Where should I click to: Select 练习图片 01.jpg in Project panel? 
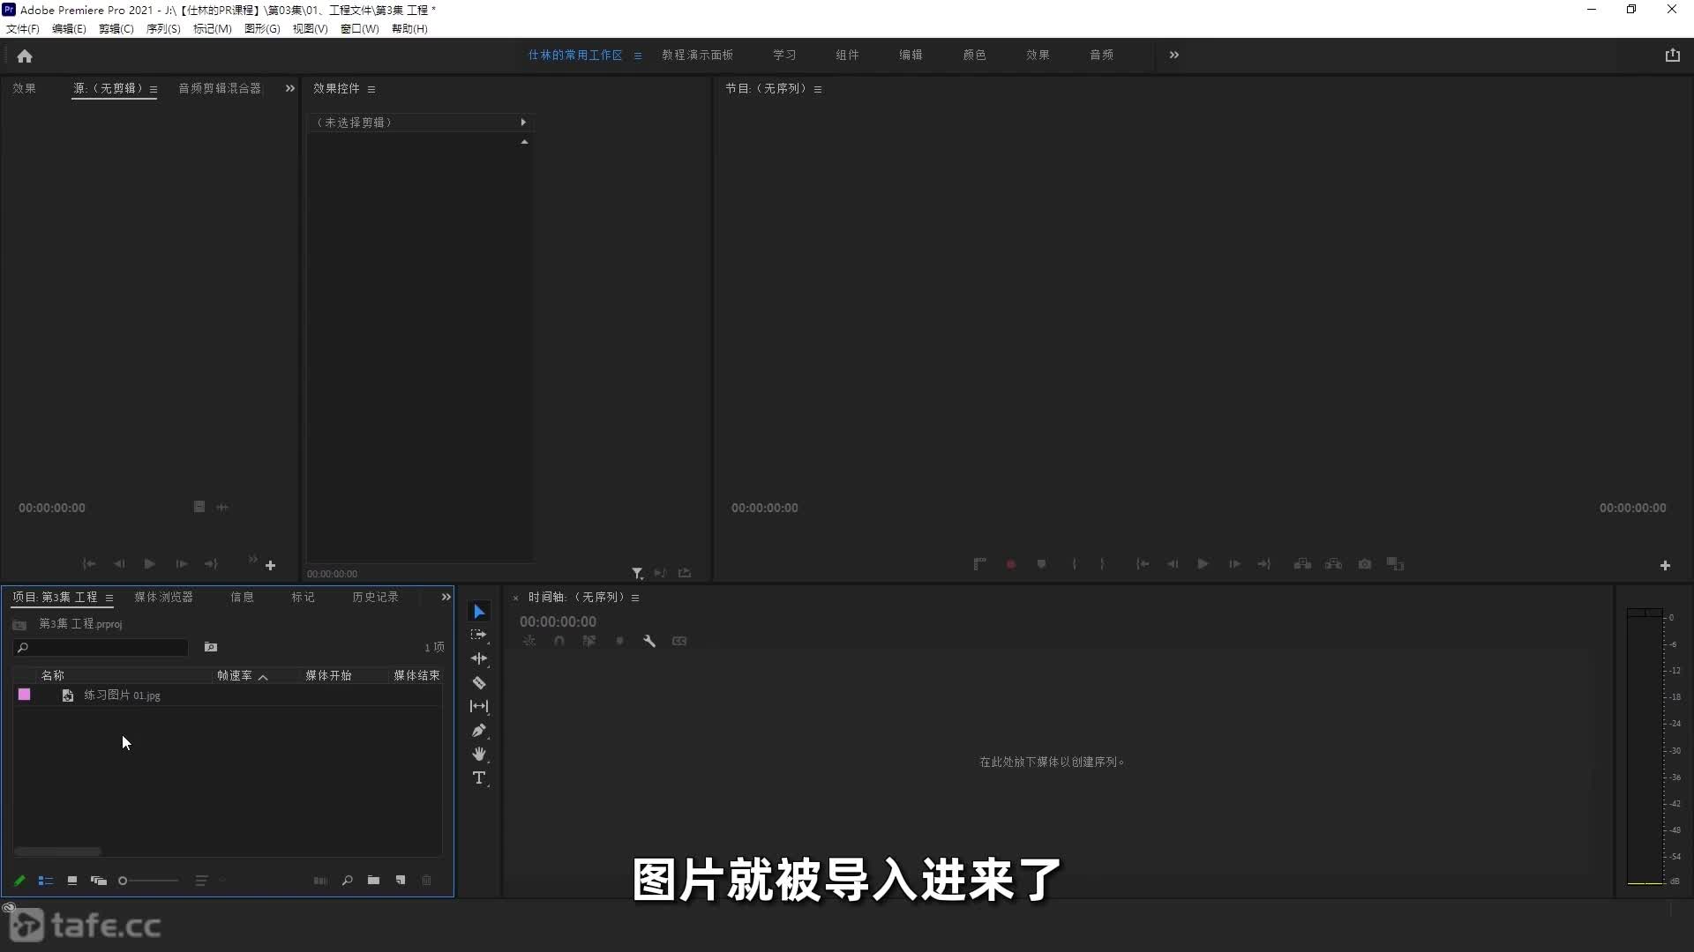(x=122, y=695)
